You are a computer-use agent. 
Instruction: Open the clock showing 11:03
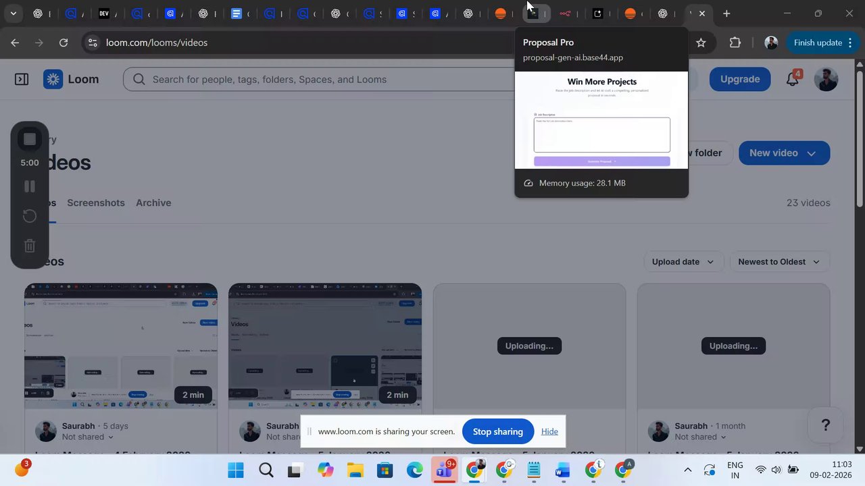pyautogui.click(x=832, y=470)
